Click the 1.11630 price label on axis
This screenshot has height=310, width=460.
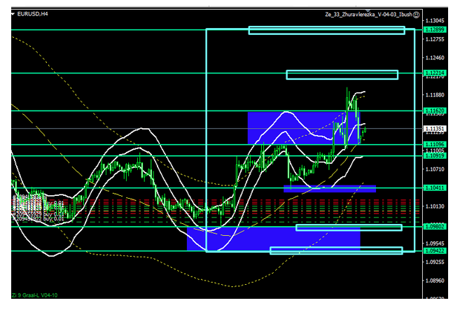435,111
